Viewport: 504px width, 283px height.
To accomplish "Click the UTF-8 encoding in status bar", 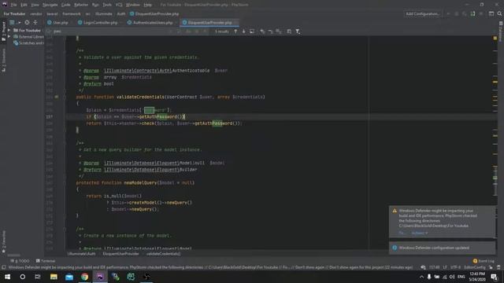I will [455, 267].
